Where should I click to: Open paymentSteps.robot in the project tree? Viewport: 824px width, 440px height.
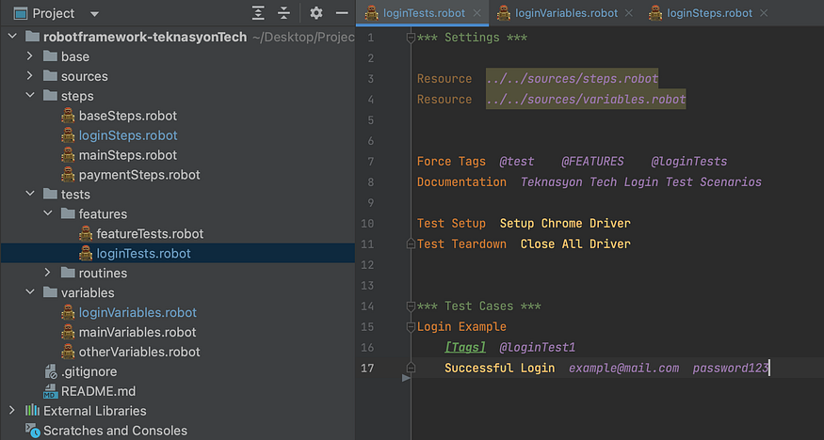pyautogui.click(x=139, y=175)
